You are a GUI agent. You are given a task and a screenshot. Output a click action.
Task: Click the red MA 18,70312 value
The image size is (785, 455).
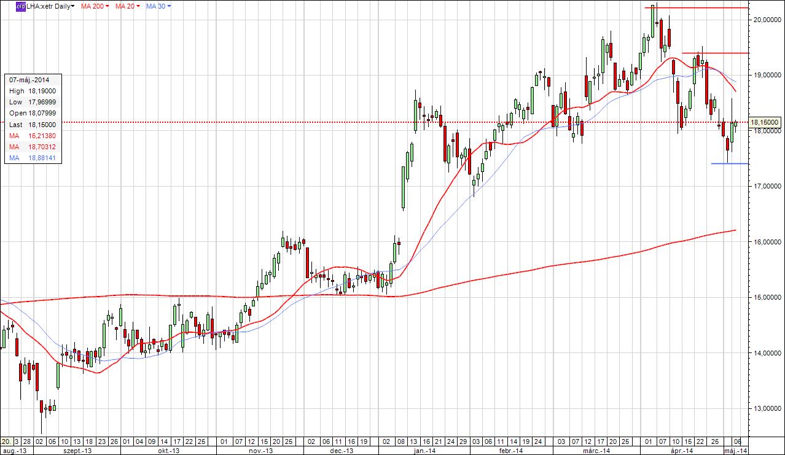pos(42,147)
